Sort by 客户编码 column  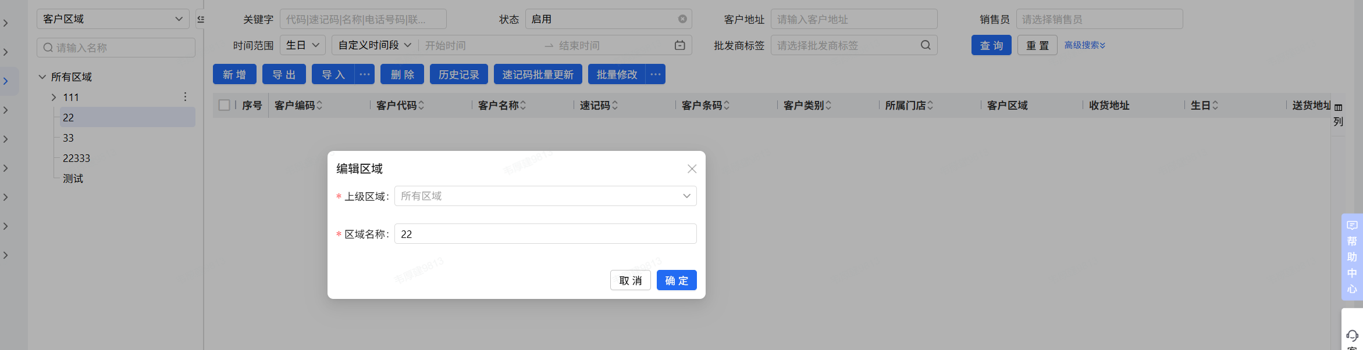(x=319, y=106)
